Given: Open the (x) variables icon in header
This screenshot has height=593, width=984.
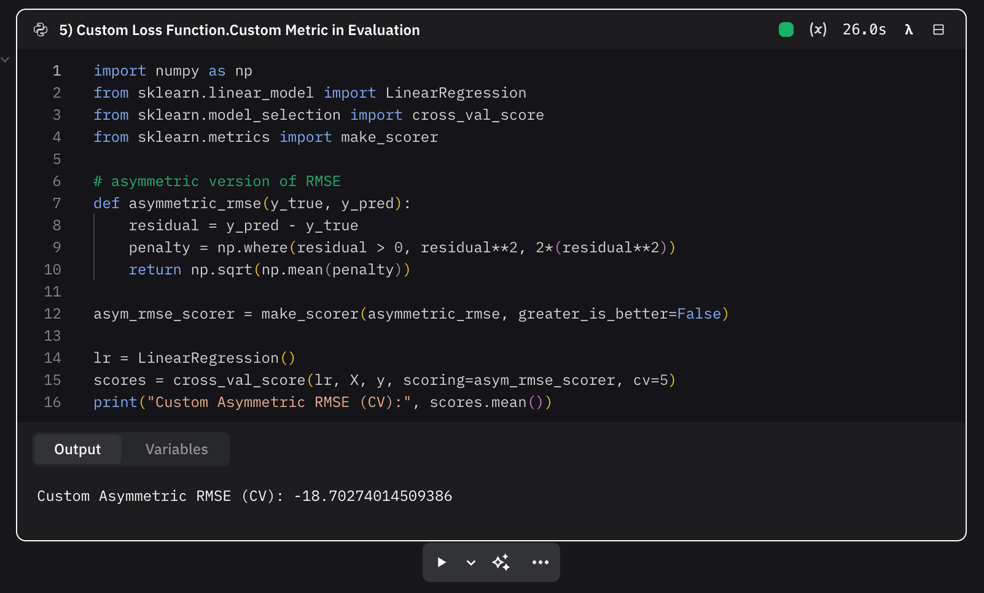Looking at the screenshot, I should point(817,29).
